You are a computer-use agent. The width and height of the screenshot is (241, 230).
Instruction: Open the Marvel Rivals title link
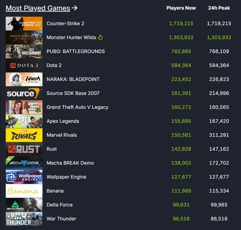point(62,135)
